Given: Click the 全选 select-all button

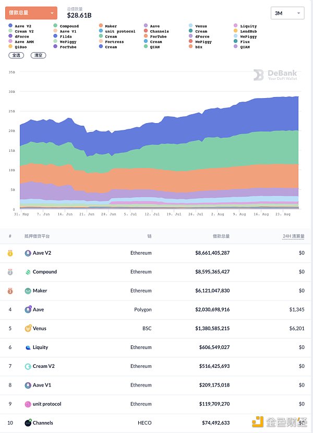Looking at the screenshot, I should (x=17, y=55).
